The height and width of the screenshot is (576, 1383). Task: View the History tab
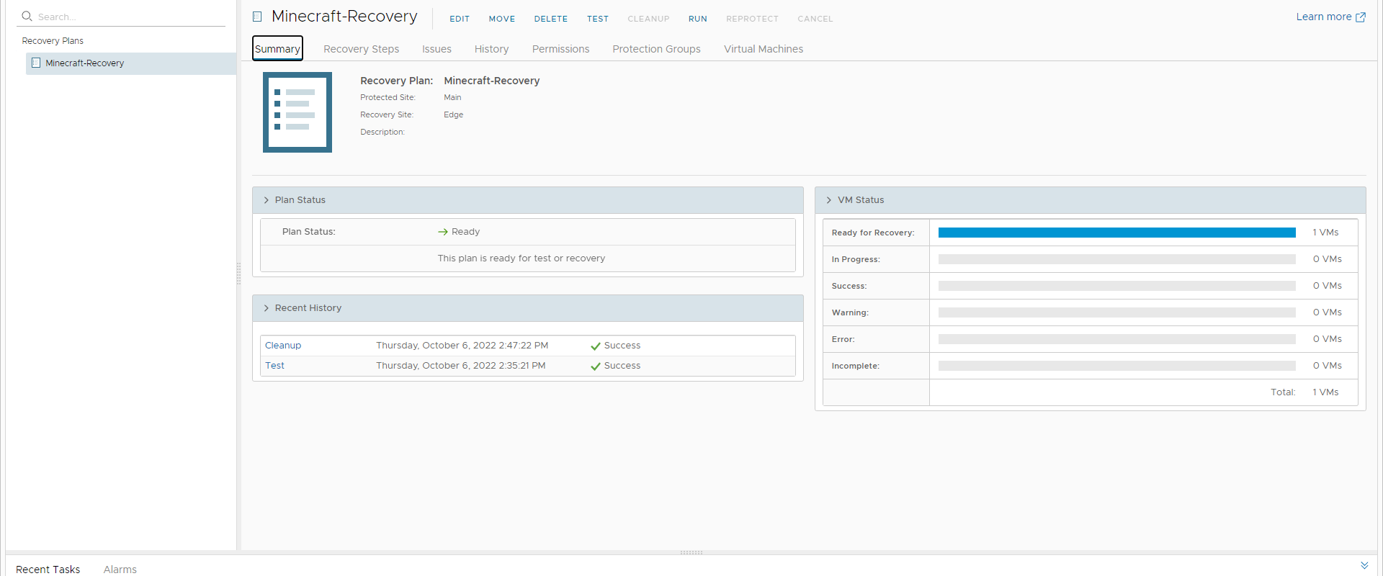click(491, 49)
